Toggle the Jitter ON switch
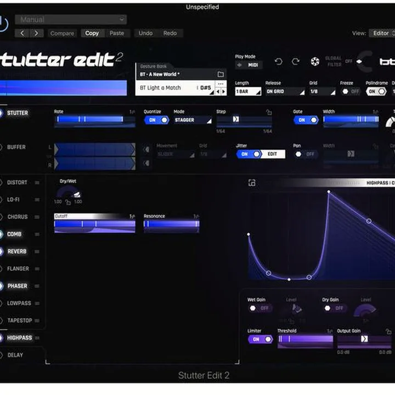This screenshot has width=395, height=395. (x=249, y=154)
